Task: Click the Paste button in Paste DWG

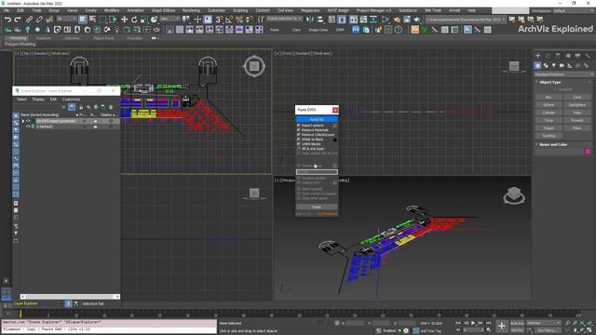Action: click(317, 207)
